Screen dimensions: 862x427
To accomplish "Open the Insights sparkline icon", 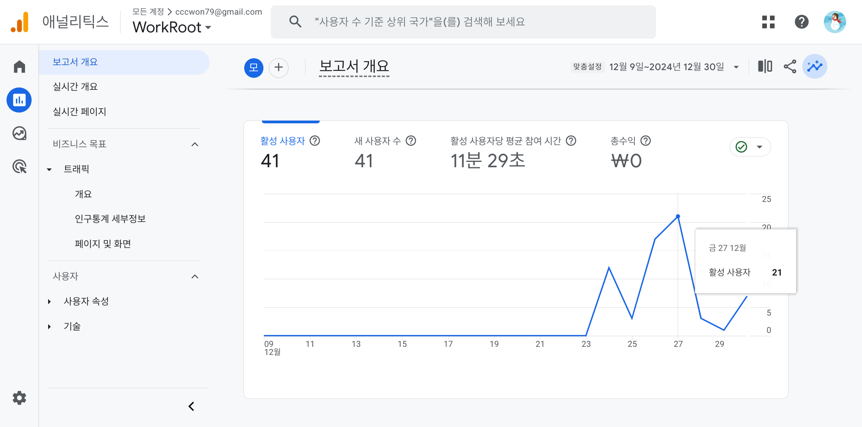I will point(815,66).
